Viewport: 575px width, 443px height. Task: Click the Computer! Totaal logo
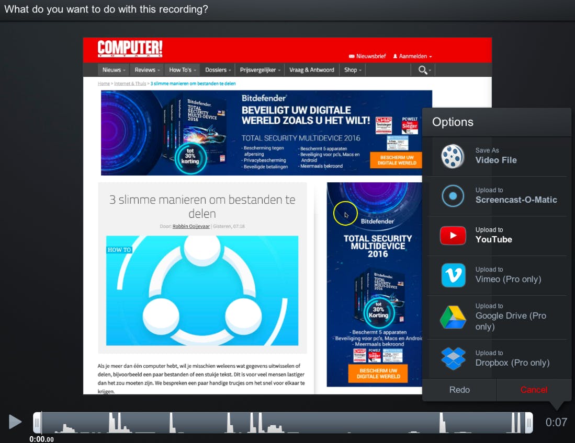point(130,49)
